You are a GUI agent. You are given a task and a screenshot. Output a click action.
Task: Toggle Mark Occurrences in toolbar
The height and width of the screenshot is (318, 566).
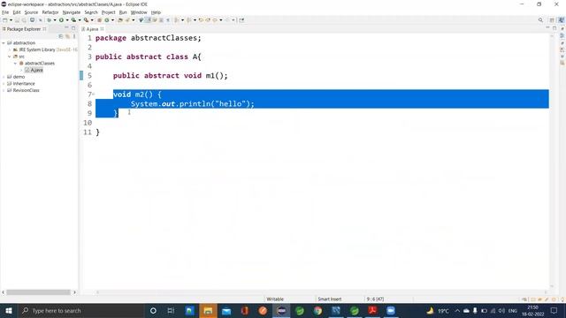pyautogui.click(x=148, y=20)
